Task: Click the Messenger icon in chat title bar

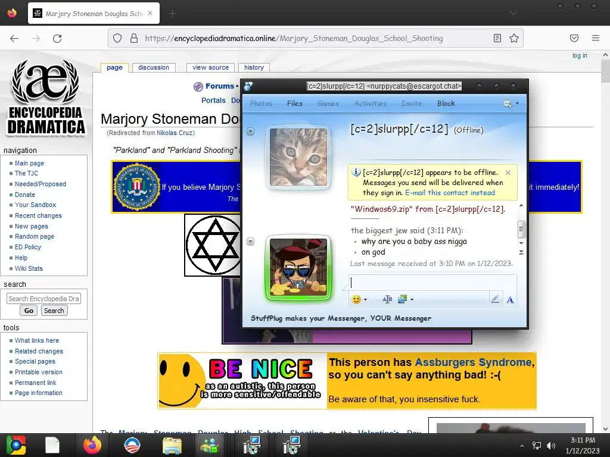Action: 248,86
